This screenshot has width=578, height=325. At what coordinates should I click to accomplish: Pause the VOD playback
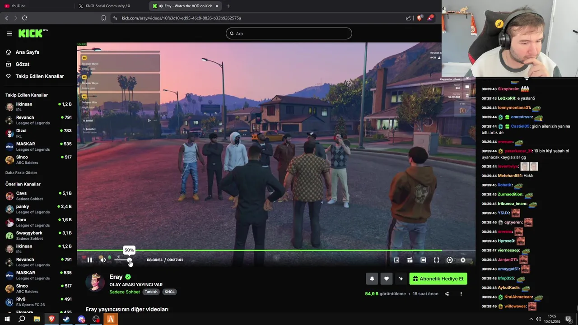pos(89,260)
